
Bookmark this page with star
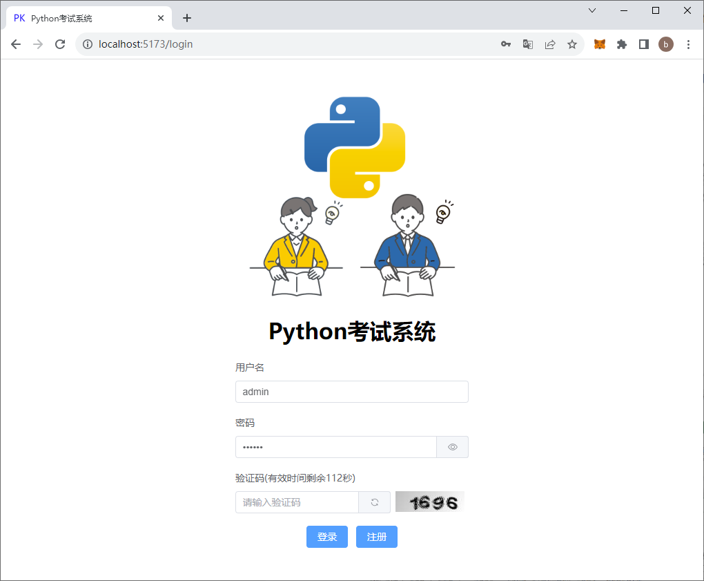572,44
